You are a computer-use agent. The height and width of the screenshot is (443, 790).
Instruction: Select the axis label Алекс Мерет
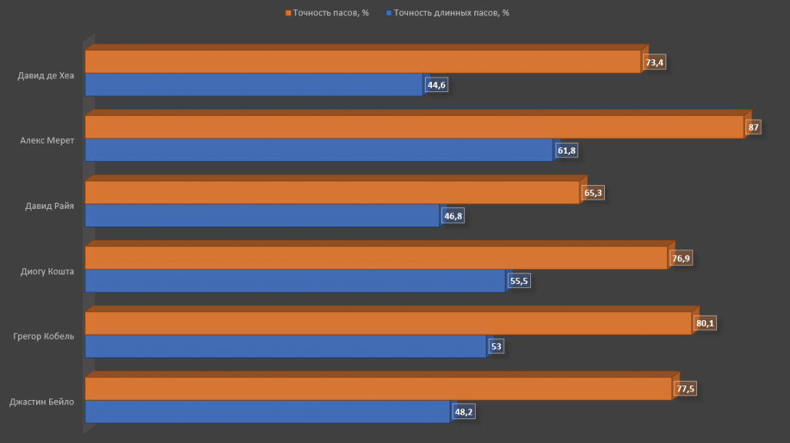coord(48,140)
